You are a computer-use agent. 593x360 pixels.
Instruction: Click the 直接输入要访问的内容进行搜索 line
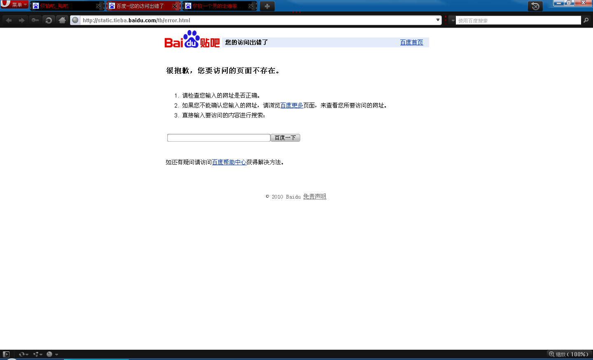click(224, 115)
